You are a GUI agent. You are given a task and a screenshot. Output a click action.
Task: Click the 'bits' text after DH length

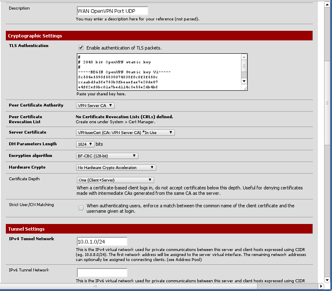pyautogui.click(x=99, y=144)
